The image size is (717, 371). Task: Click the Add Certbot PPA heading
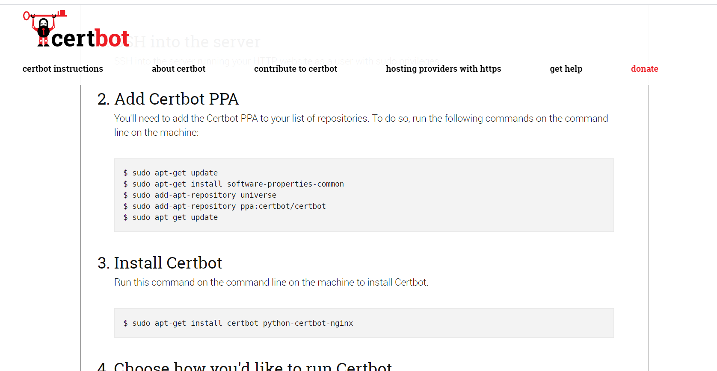click(x=168, y=99)
